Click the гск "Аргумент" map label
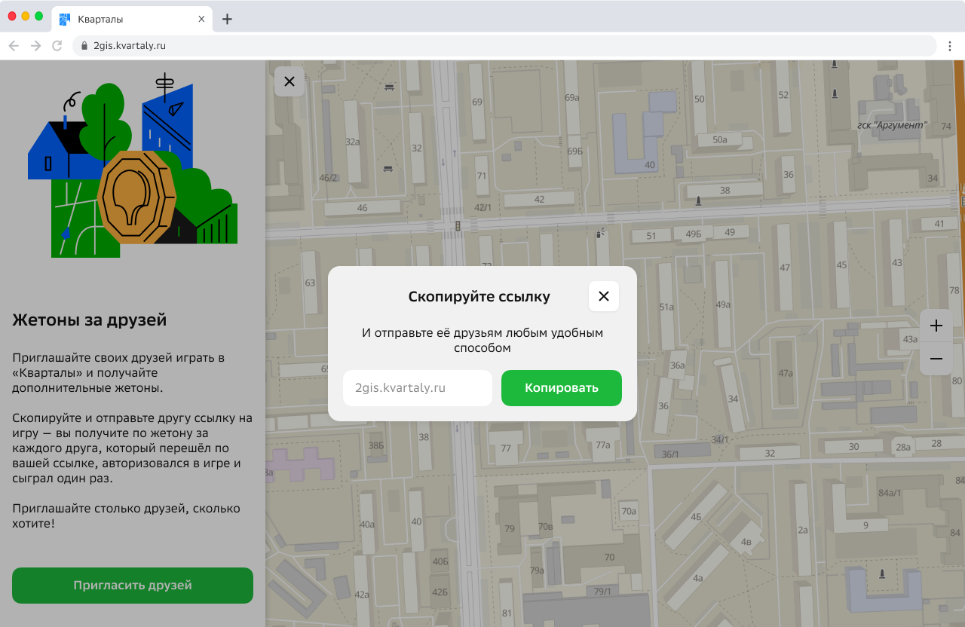This screenshot has height=627, width=965. 892,126
